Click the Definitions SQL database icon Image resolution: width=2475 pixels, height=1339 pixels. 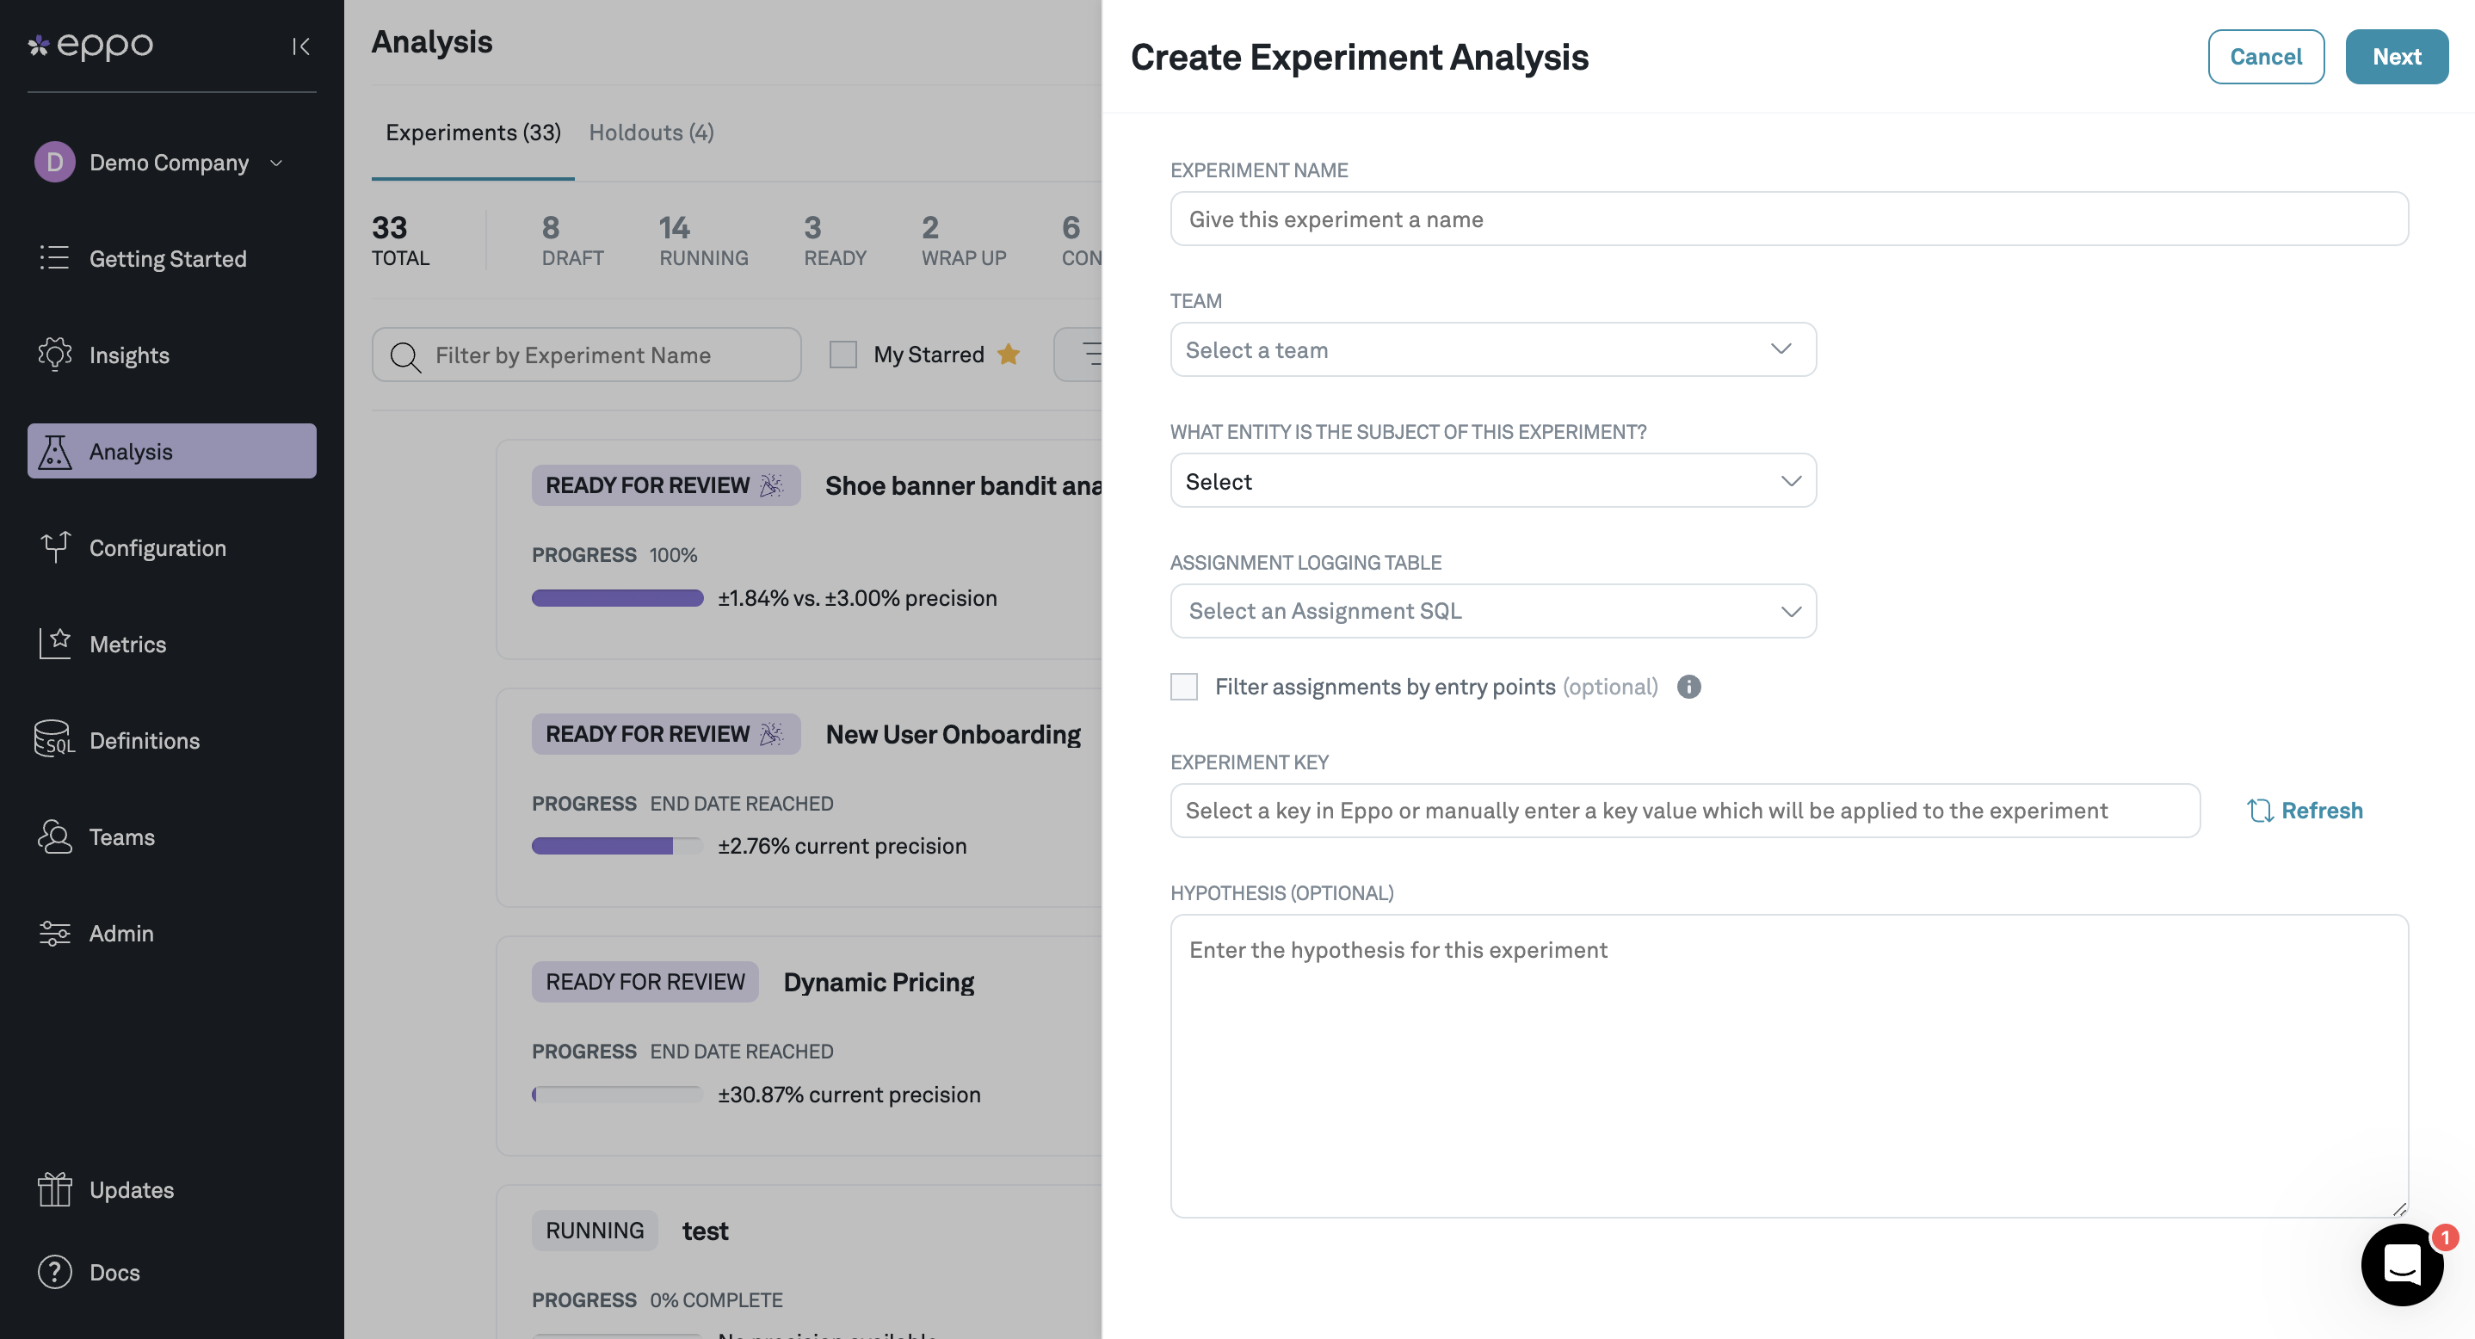(55, 739)
